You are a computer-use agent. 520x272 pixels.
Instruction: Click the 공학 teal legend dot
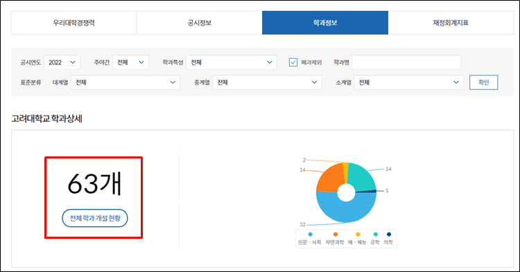[x=375, y=234]
